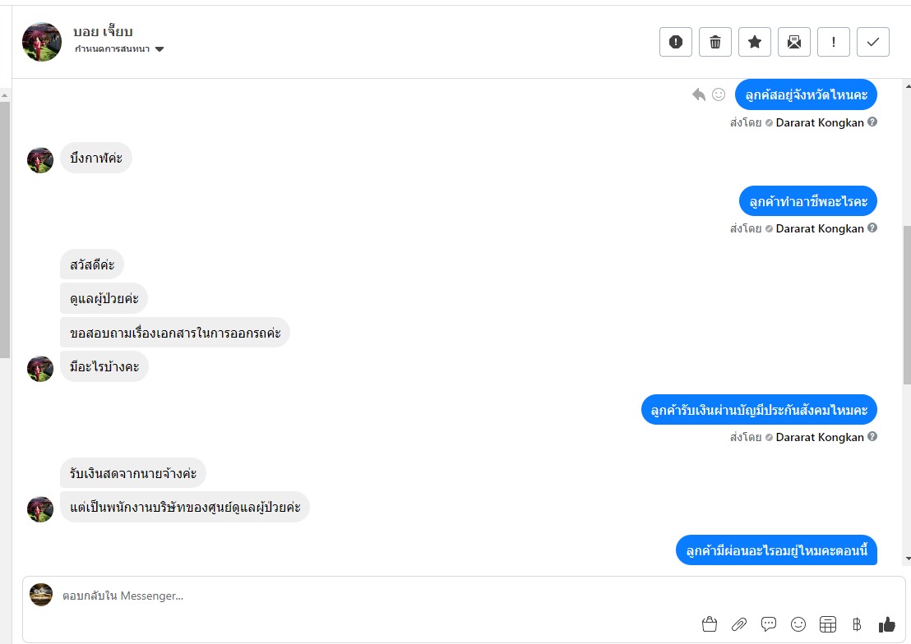Open saved replies speech bubble icon
Screen dimensions: 911x644
pos(769,624)
